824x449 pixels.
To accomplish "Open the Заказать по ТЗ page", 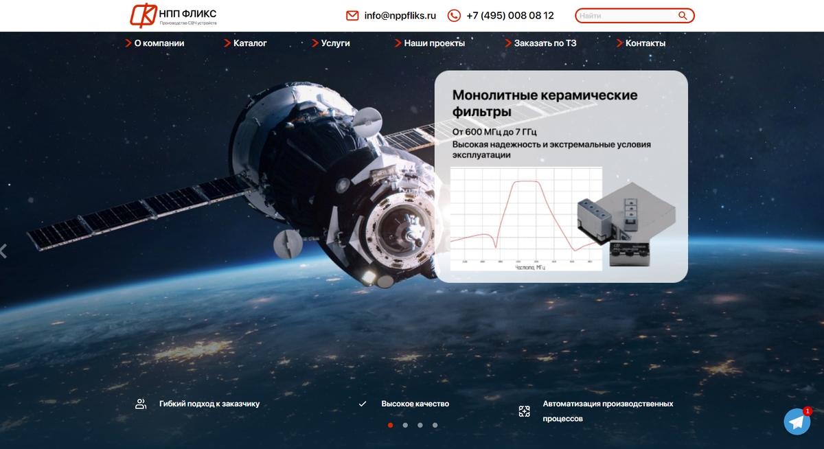I will 545,43.
